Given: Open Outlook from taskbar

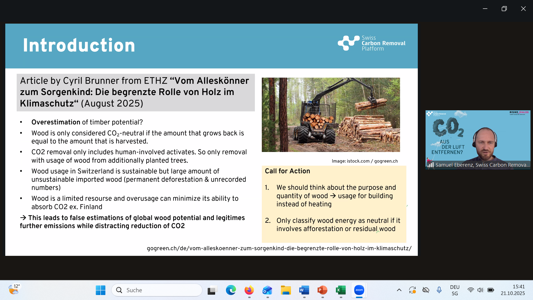Looking at the screenshot, I should tap(267, 290).
